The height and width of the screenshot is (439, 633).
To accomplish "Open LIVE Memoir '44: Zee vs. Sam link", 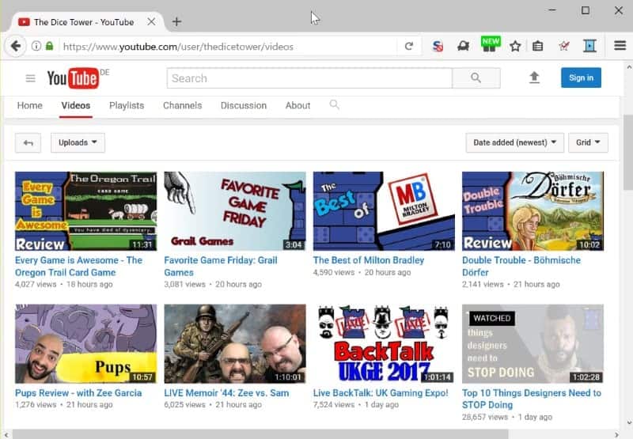I will [x=226, y=392].
